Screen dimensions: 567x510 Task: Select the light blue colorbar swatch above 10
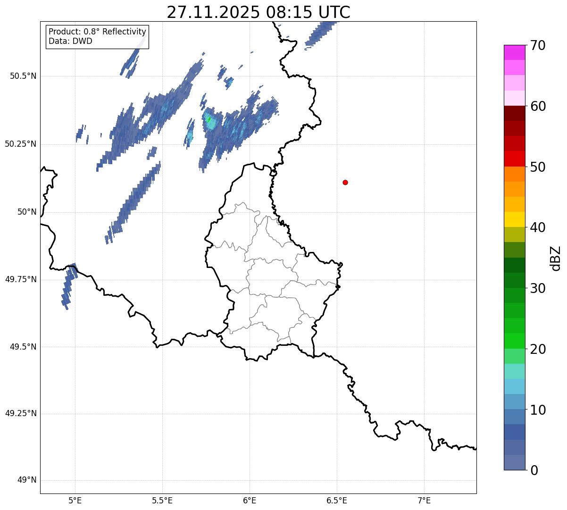[x=515, y=401]
